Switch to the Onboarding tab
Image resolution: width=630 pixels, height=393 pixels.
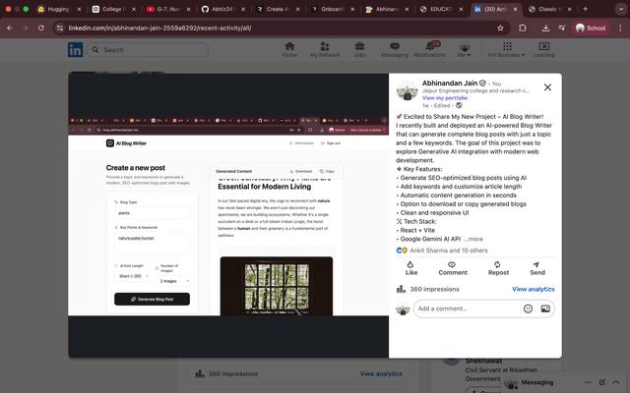click(x=332, y=9)
